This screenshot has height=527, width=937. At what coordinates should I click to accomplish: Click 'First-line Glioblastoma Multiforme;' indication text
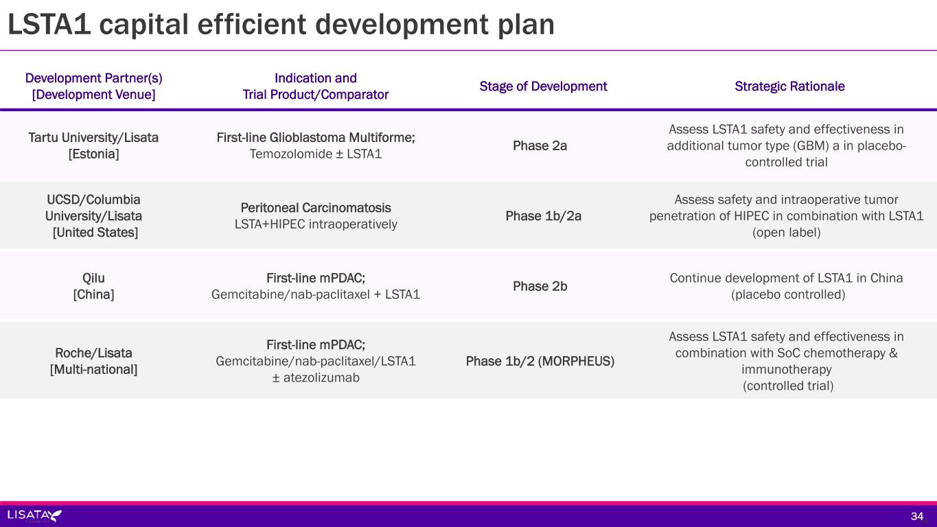point(316,137)
